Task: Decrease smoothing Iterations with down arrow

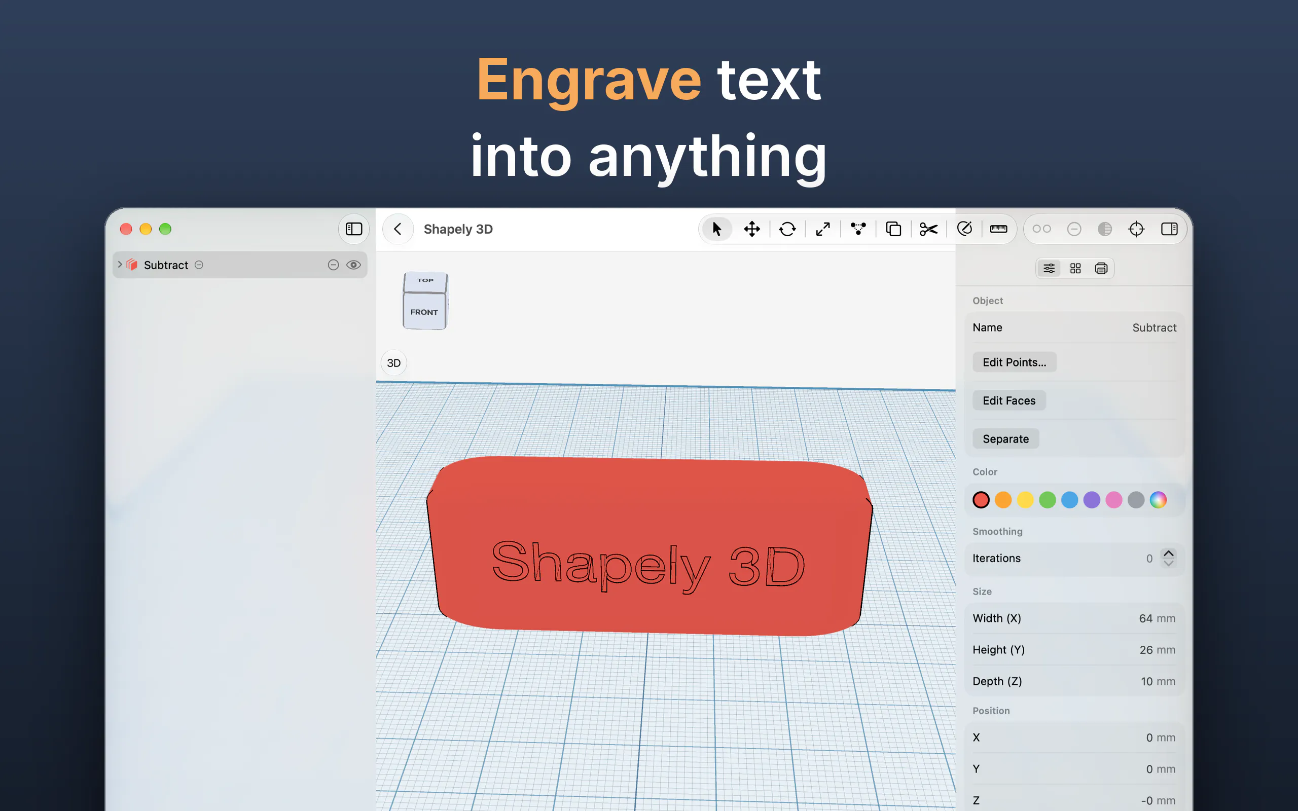Action: tap(1168, 563)
